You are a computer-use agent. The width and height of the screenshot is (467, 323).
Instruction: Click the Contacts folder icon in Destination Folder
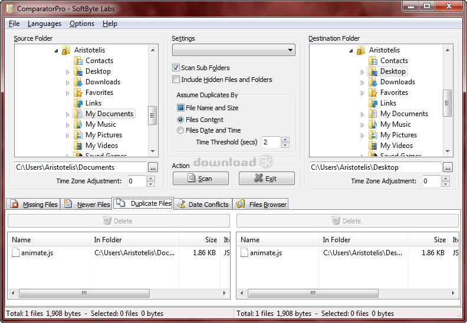[373, 61]
